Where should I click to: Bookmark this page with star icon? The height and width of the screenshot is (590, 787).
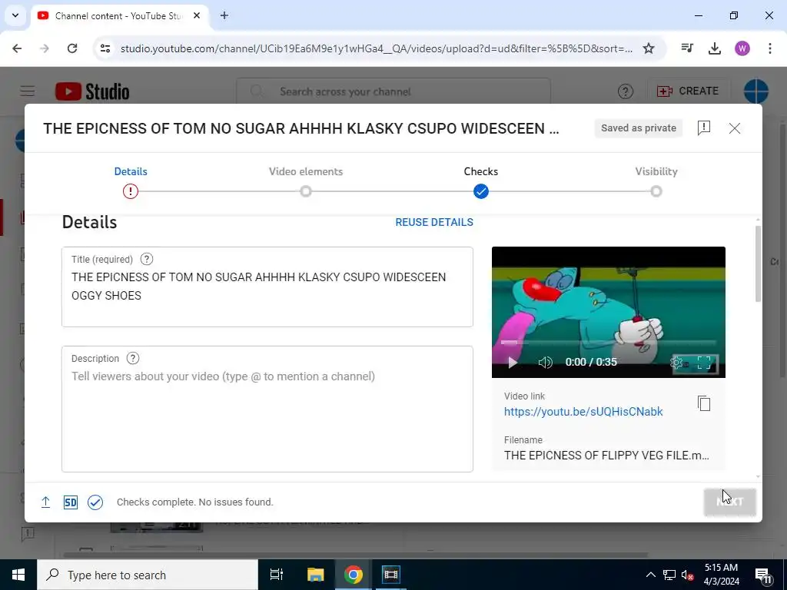point(649,48)
